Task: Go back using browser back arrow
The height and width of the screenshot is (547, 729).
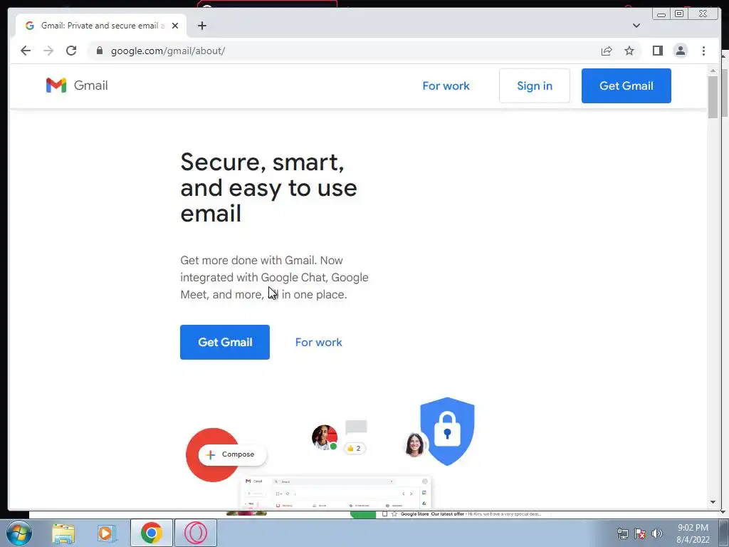Action: click(26, 51)
